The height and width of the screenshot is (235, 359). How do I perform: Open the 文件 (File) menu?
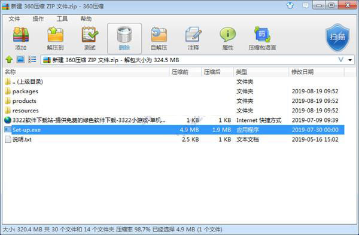pos(14,19)
